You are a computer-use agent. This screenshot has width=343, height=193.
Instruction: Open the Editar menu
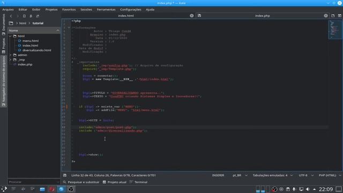[23, 10]
